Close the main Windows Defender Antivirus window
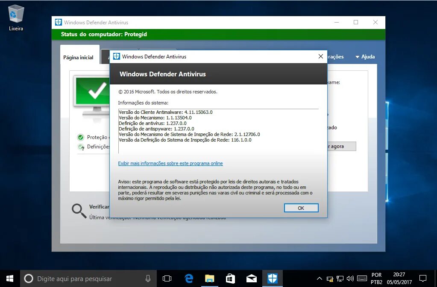Viewport: 437px width, 287px height. point(375,22)
